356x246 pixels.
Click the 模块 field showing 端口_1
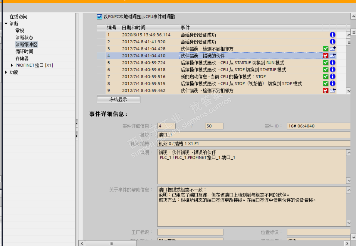pos(254,135)
